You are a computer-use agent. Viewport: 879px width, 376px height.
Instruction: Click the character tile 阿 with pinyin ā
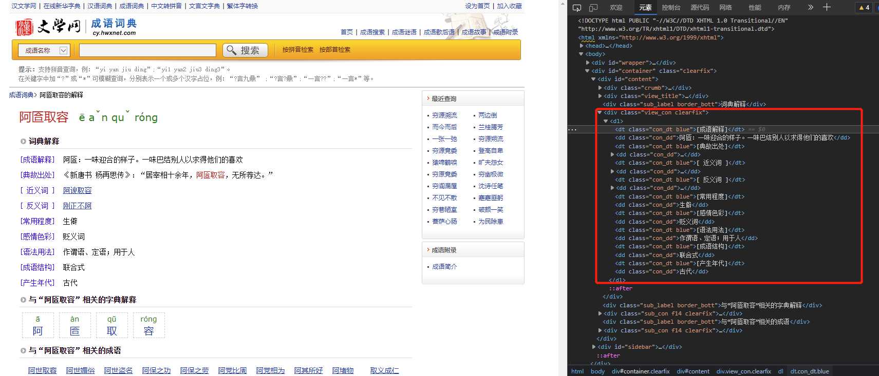[x=38, y=325]
